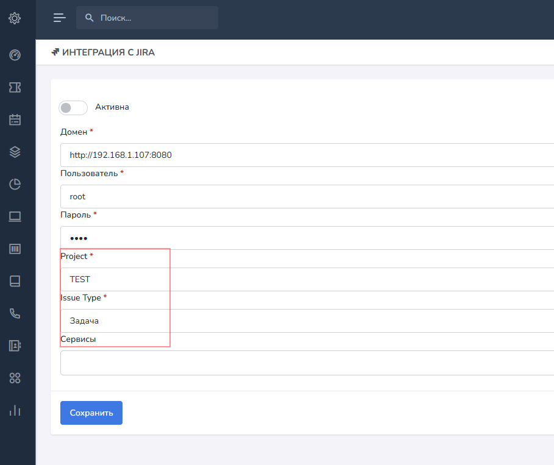Viewport: 554px width, 465px height.
Task: Open the bar chart statistics icon
Action: coord(15,410)
